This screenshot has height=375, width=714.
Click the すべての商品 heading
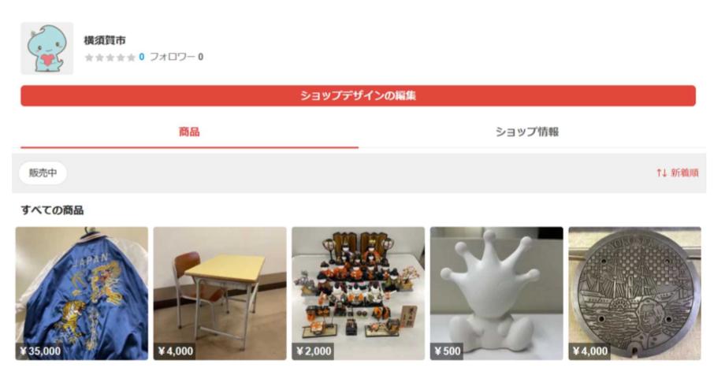pos(52,210)
